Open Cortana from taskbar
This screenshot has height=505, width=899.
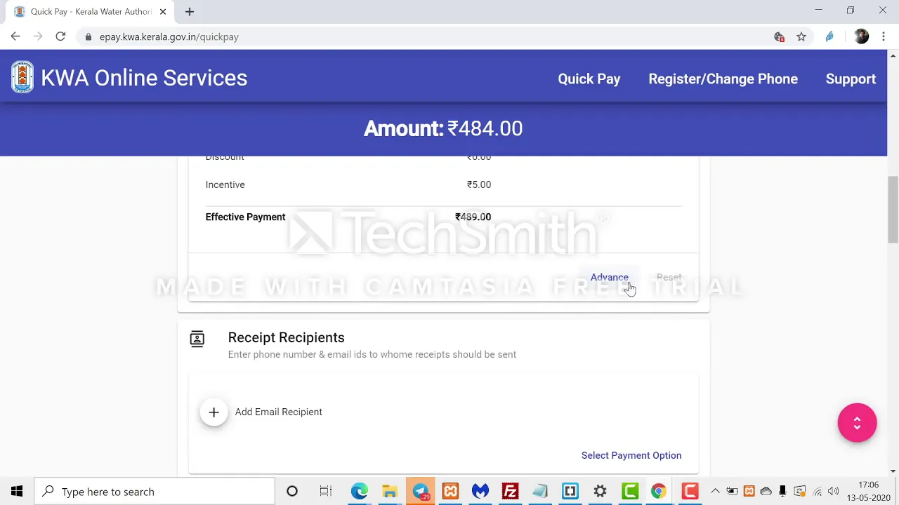[x=291, y=492]
